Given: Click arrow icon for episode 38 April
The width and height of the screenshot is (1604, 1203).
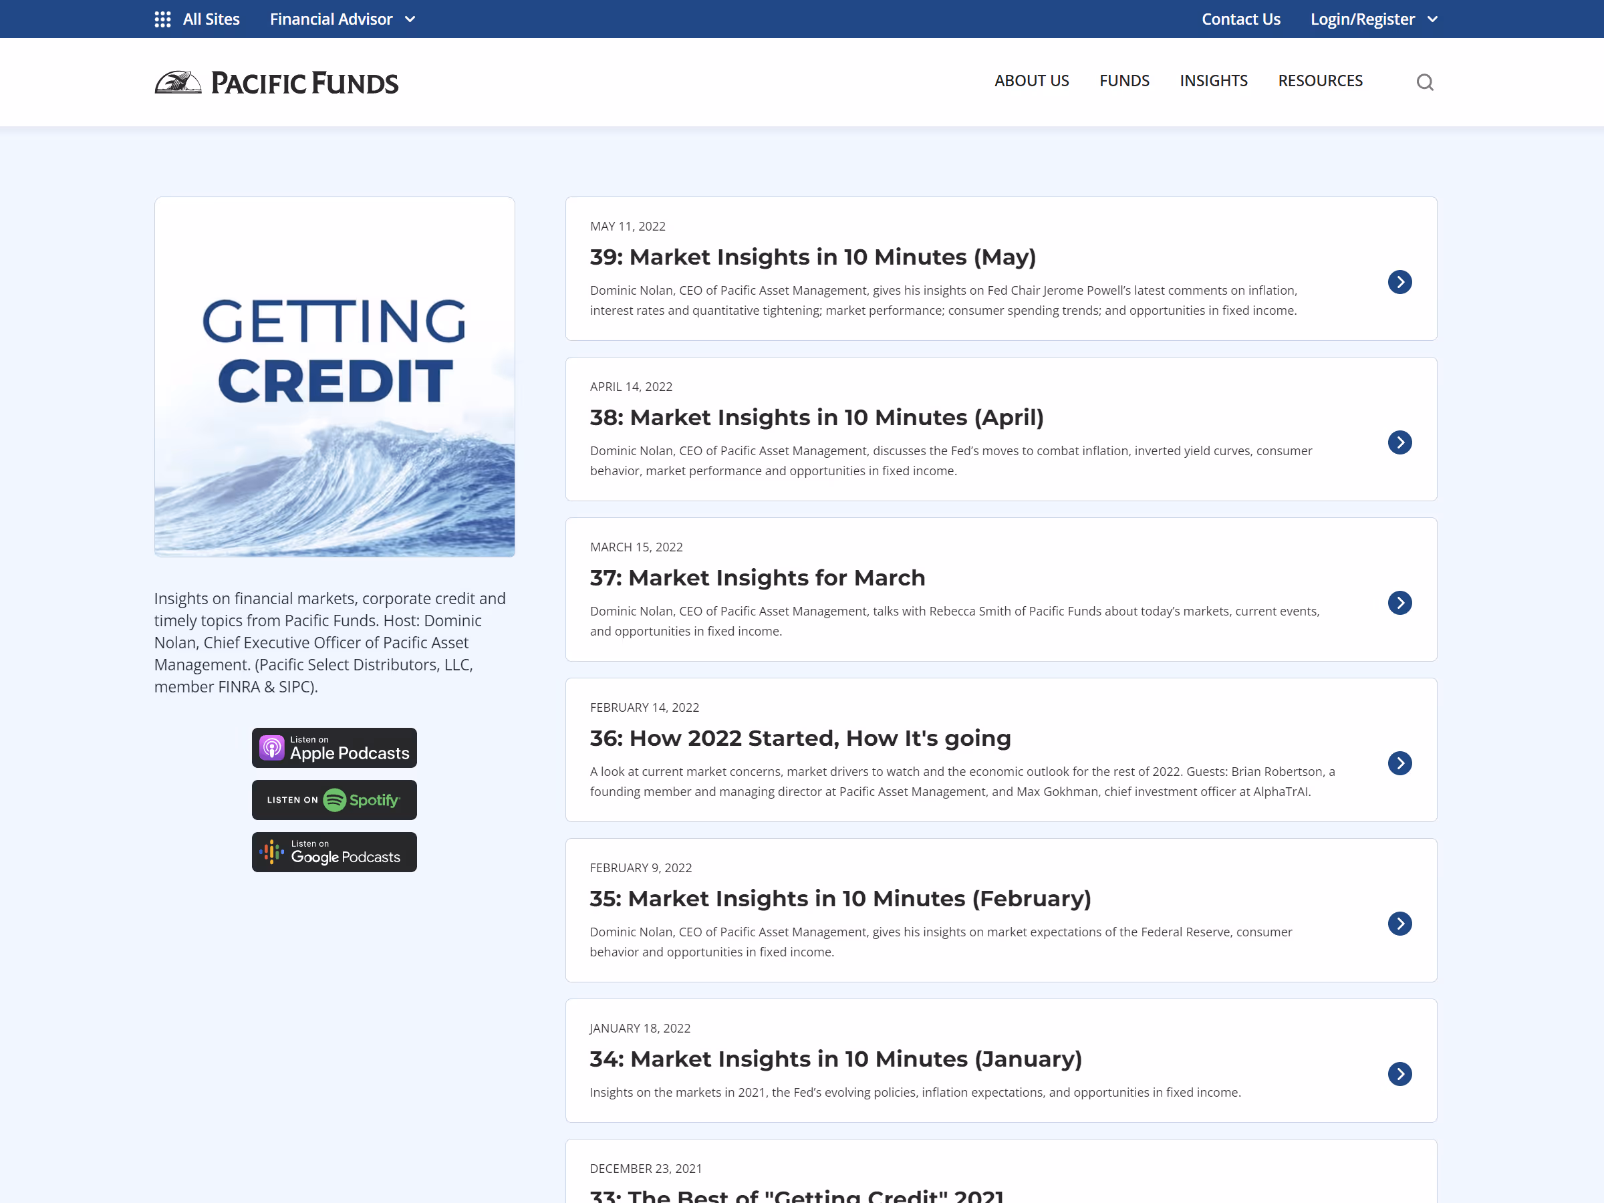Looking at the screenshot, I should pyautogui.click(x=1399, y=442).
